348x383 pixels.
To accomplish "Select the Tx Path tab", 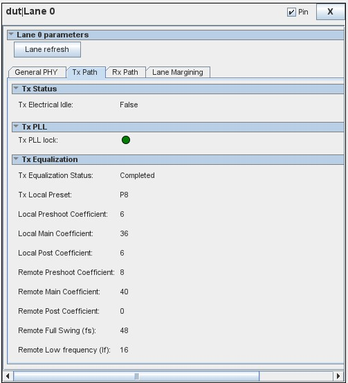I will (85, 72).
